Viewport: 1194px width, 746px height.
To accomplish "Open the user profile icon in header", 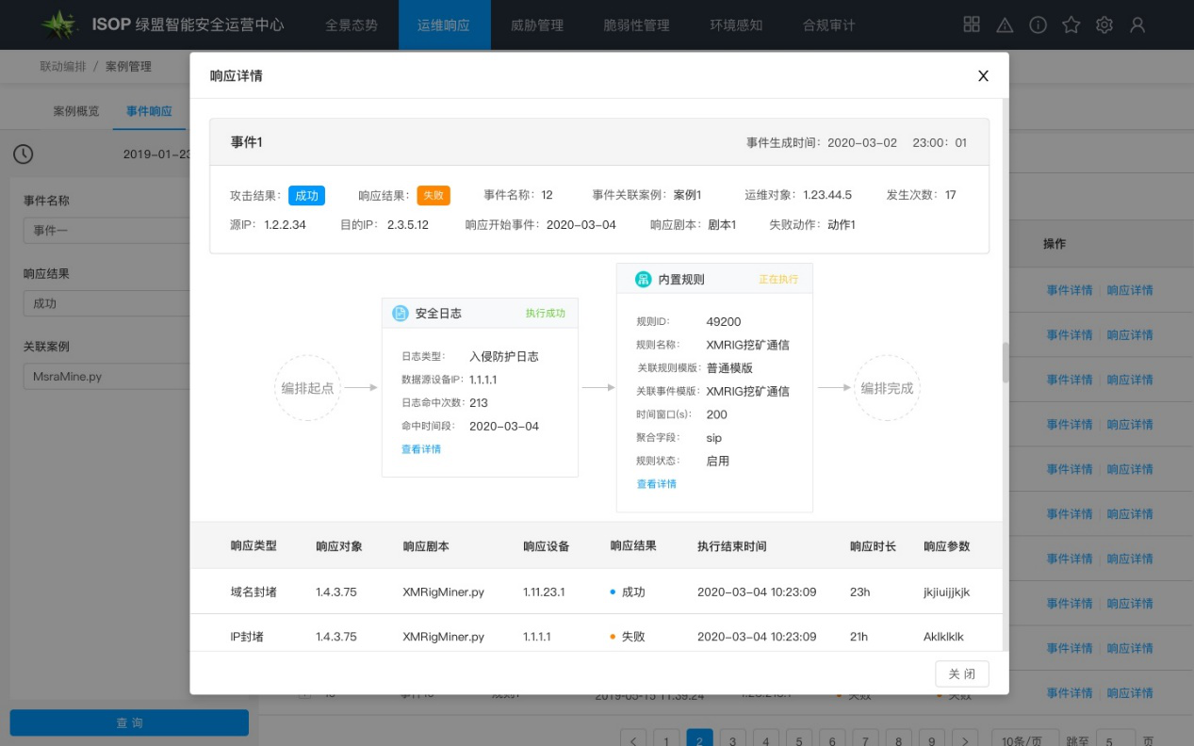I will 1137,25.
